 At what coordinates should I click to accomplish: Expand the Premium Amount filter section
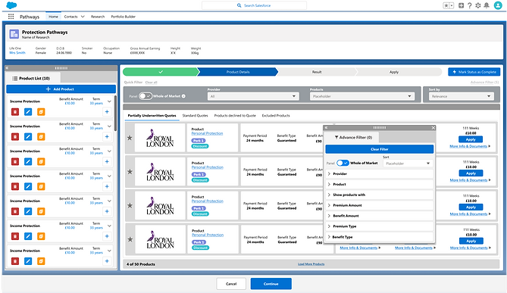(x=379, y=205)
